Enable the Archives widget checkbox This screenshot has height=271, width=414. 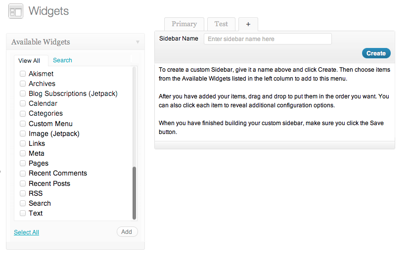tap(23, 84)
